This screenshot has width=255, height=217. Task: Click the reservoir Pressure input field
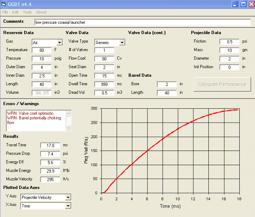42,59
